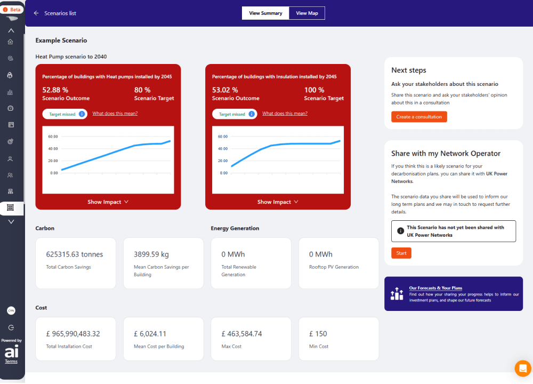Go to Home in sidebar
Screen dimensions: 533x384
click(11, 42)
